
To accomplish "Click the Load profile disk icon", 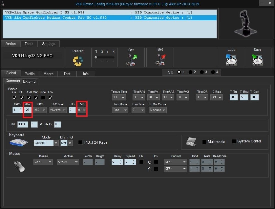I will [x=231, y=60].
